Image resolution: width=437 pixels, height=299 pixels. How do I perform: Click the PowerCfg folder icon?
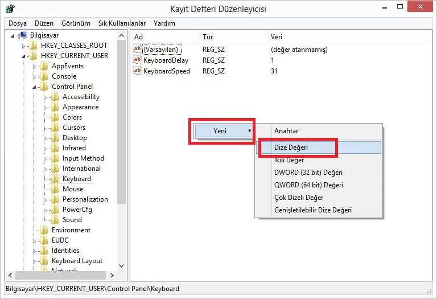[55, 210]
